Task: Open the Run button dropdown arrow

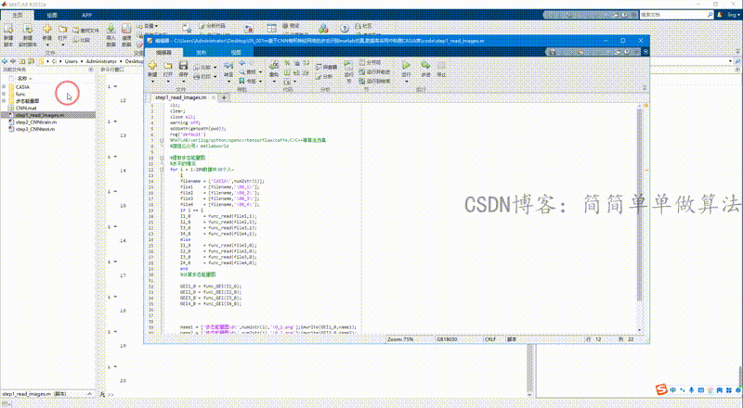Action: (x=405, y=82)
